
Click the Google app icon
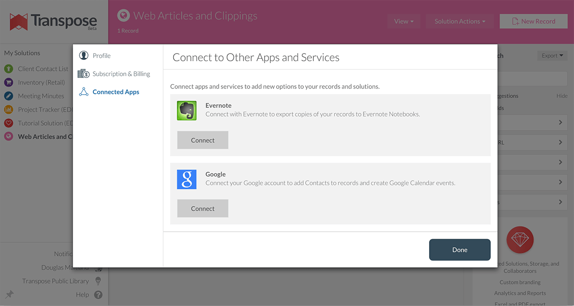(187, 179)
